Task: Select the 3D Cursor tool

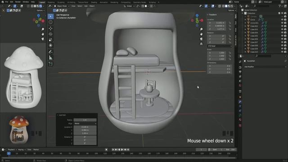Action: [51, 22]
